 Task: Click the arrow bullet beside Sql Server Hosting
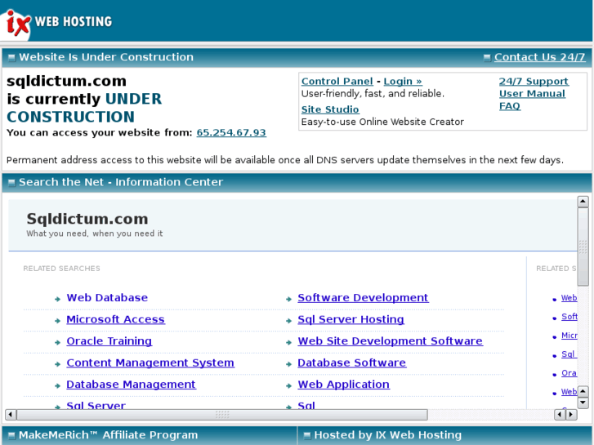point(288,321)
